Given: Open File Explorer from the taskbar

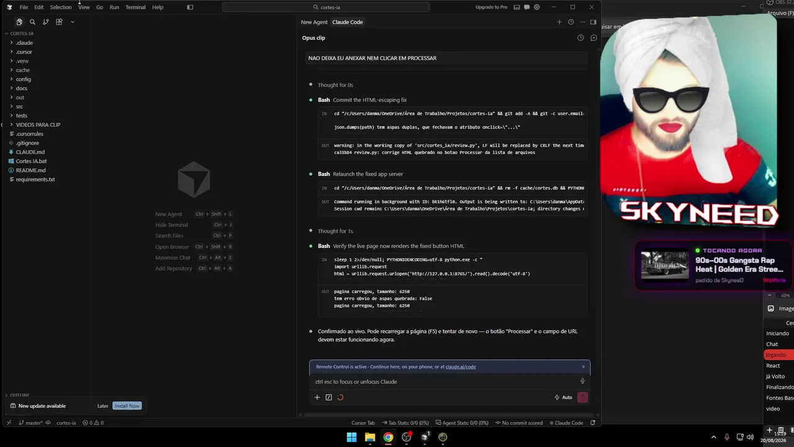Looking at the screenshot, I should tap(370, 437).
